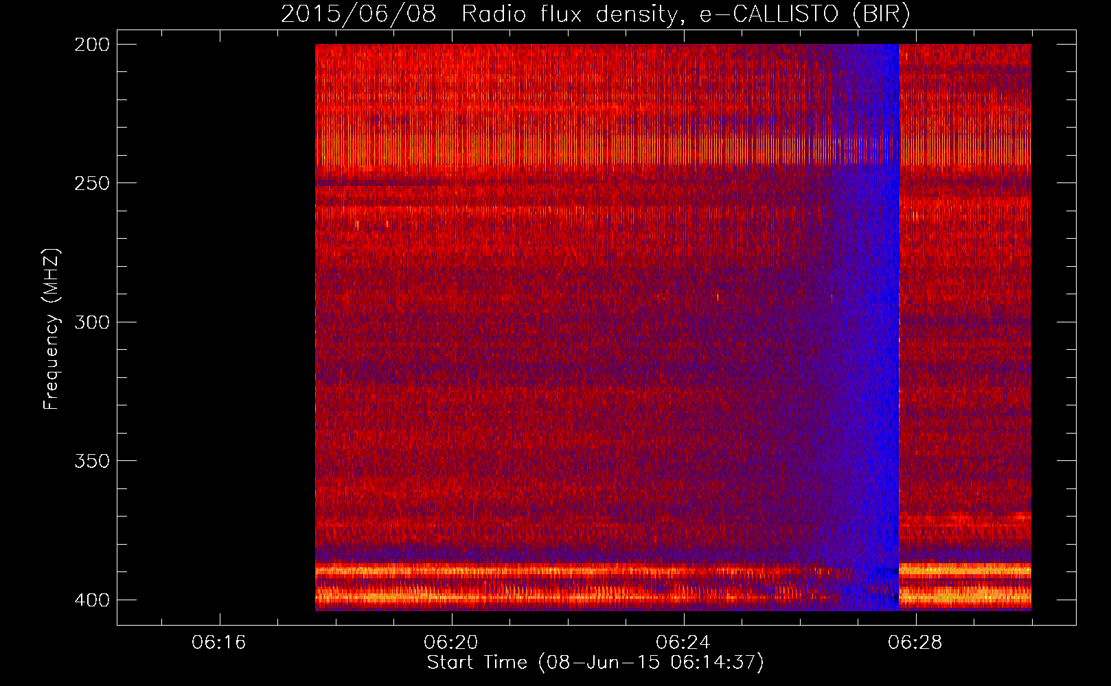Click the 06:16 time tick label
Image resolution: width=1111 pixels, height=686 pixels.
tap(219, 643)
